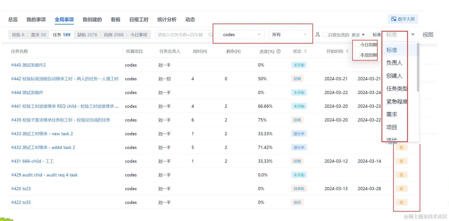Toggle 只查负责的 checkbox
449x221 pixels.
pos(325,35)
